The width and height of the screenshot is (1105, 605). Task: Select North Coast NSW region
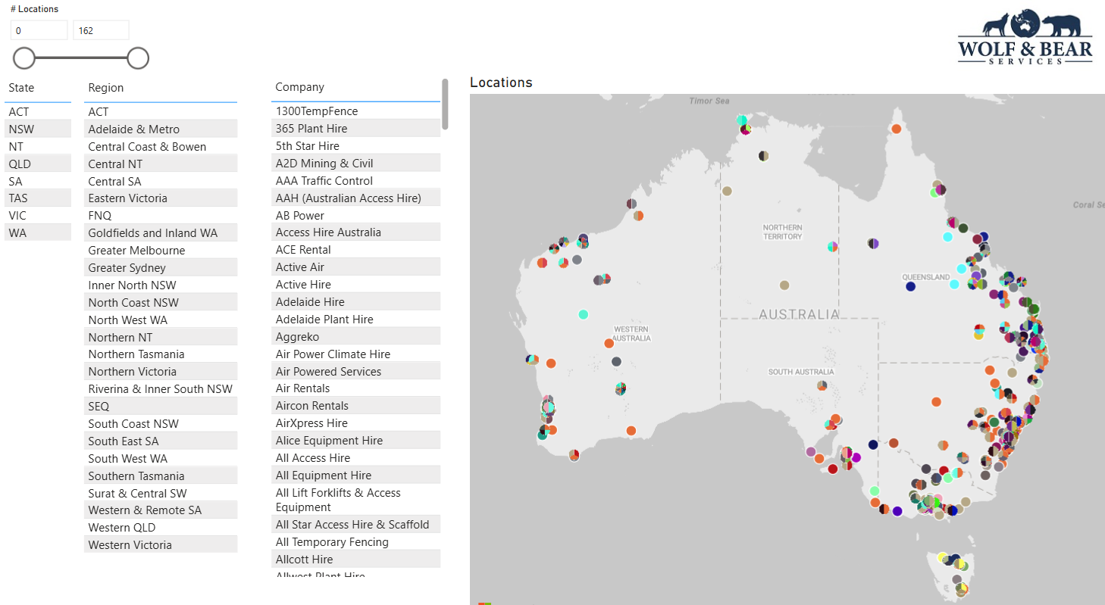(161, 303)
